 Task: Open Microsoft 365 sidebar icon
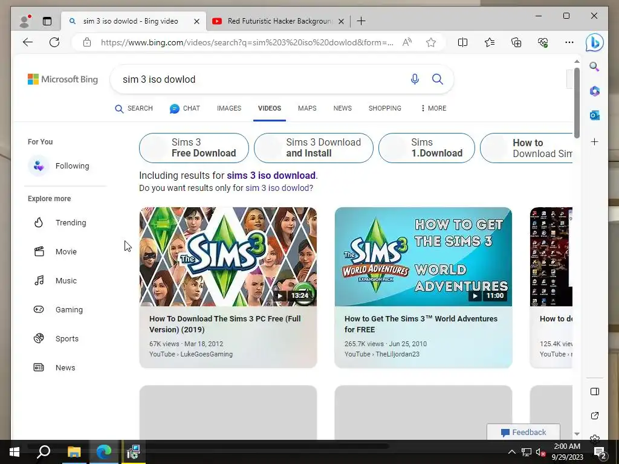pyautogui.click(x=595, y=91)
